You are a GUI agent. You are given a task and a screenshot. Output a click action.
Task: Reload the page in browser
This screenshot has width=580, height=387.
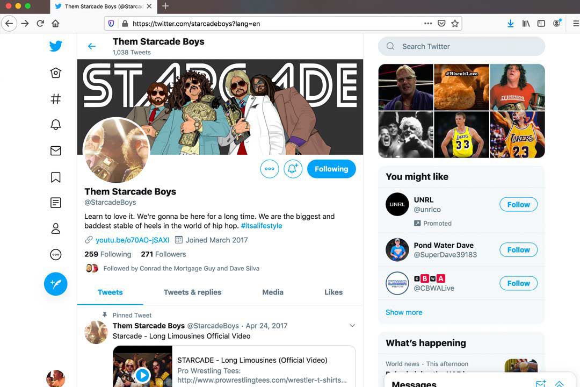40,24
